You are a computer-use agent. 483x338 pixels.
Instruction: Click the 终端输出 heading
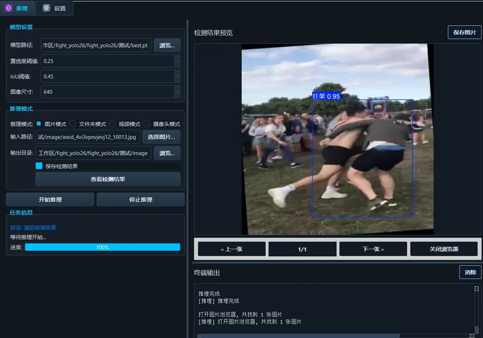click(207, 272)
